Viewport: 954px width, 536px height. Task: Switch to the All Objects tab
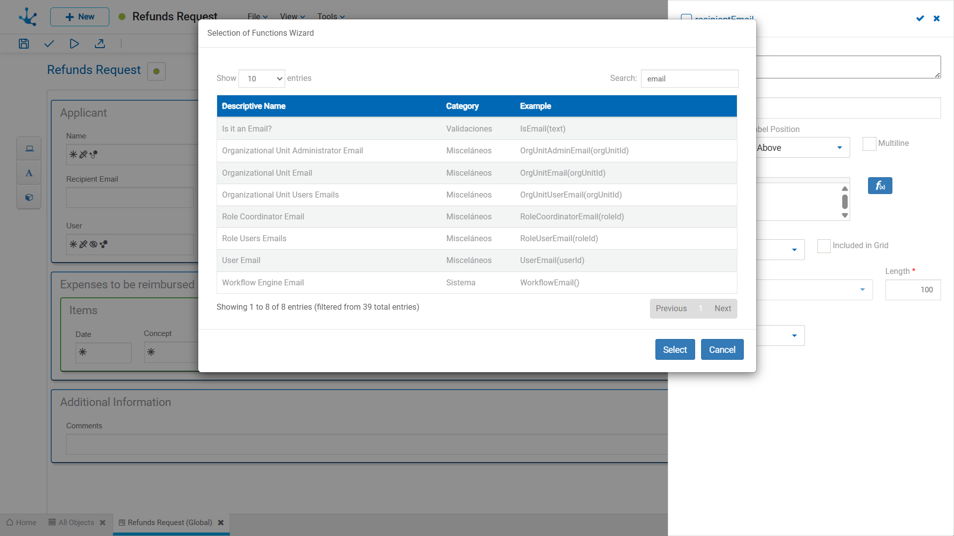(77, 523)
